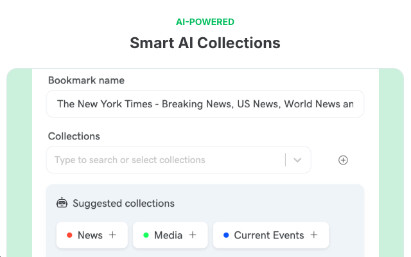
Task: Click the Collections field label
Action: point(74,136)
